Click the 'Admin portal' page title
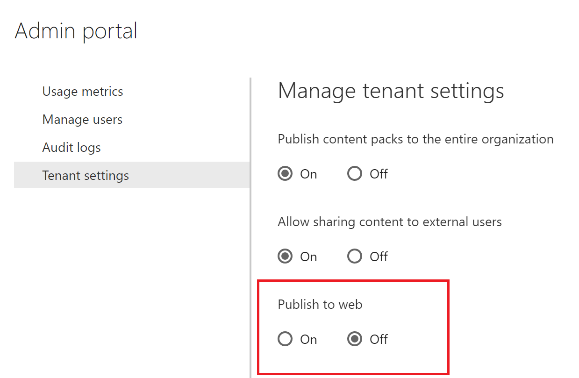579x378 pixels. pos(76,31)
